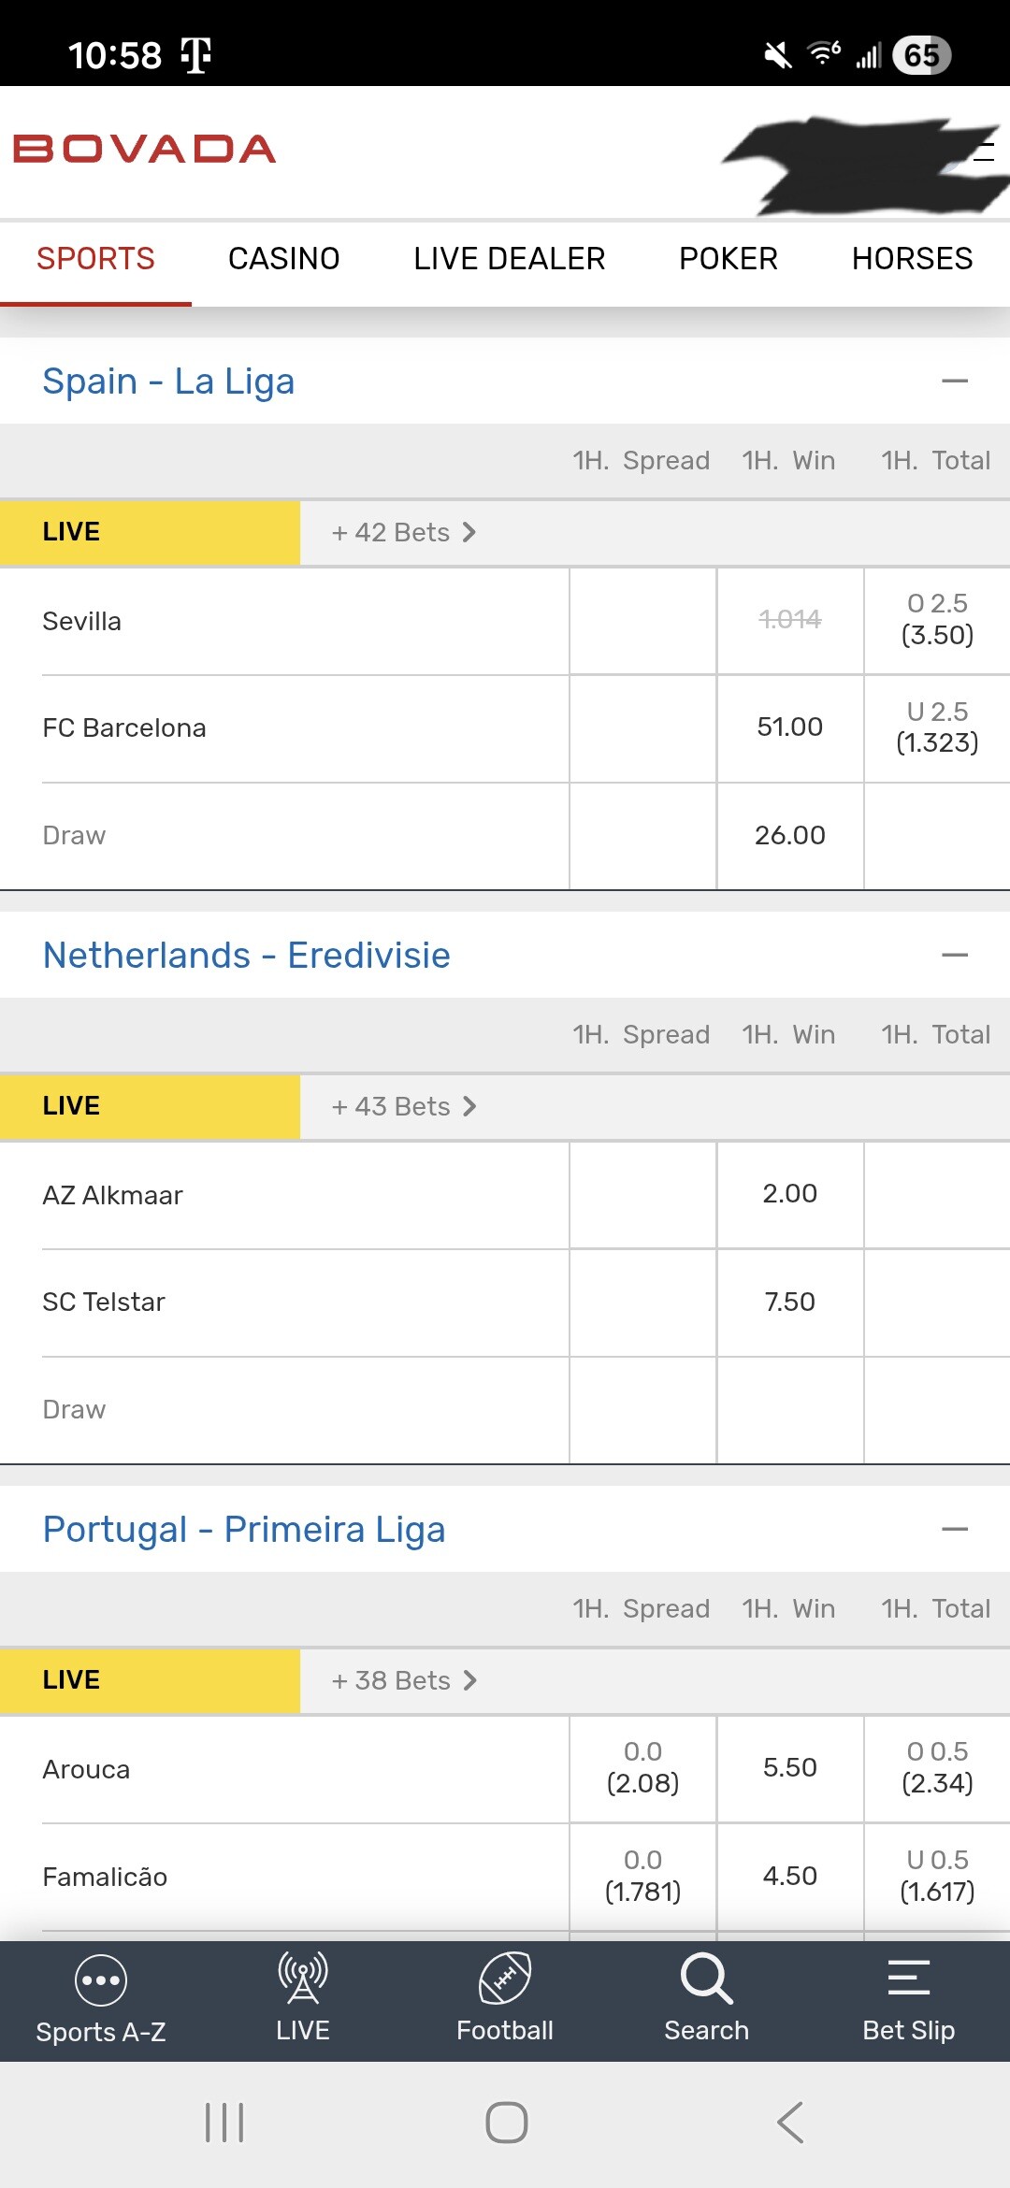Switch to the CASINO tab
This screenshot has width=1010, height=2188.
(x=283, y=259)
